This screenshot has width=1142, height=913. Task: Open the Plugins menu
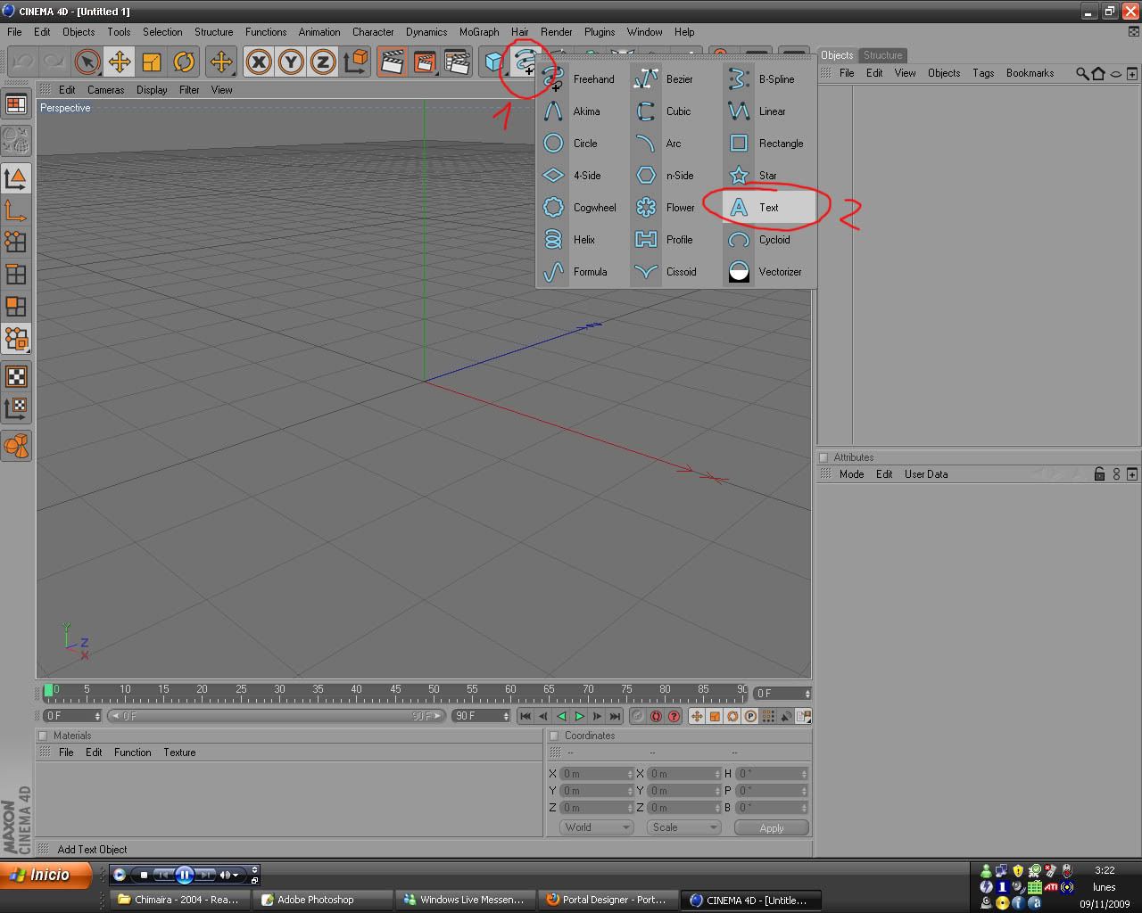pyautogui.click(x=600, y=31)
